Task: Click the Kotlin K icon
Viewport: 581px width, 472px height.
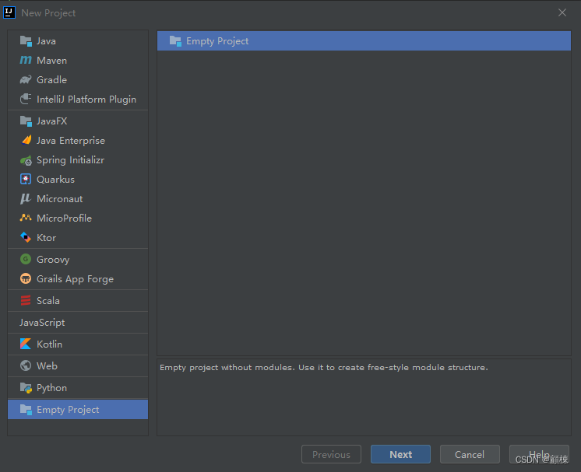Action: 26,344
